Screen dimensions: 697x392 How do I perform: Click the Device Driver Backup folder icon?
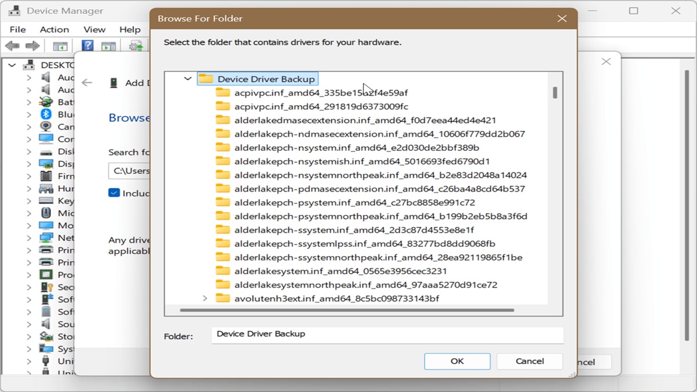206,79
